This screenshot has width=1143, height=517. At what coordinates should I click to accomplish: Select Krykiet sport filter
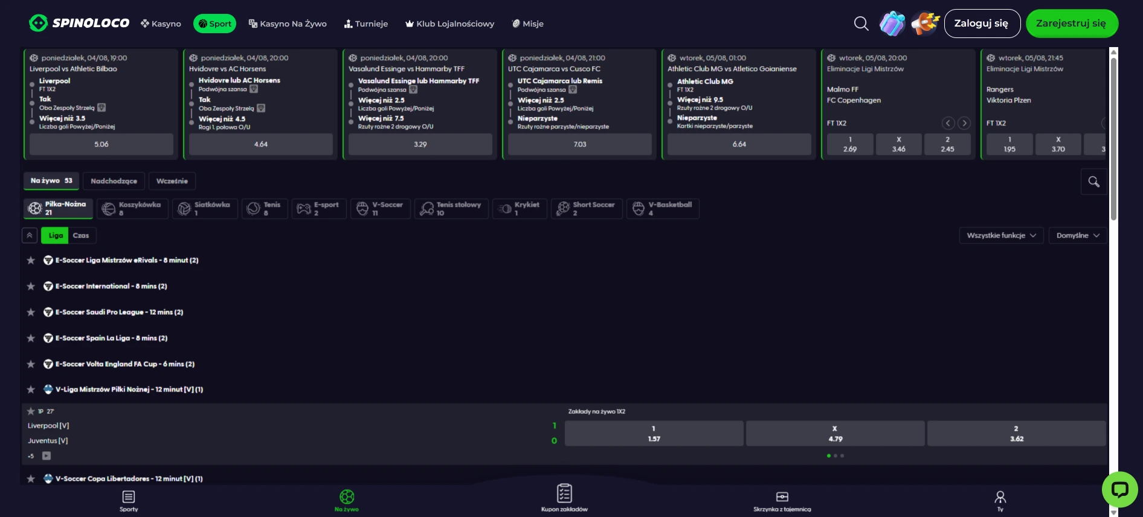coord(520,208)
